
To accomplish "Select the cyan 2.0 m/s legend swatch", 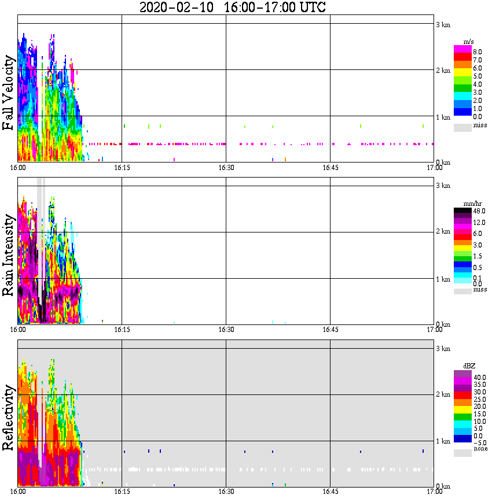I will click(462, 96).
